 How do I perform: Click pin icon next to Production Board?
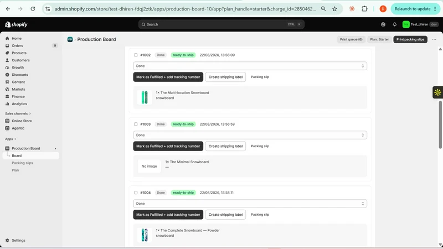(55, 148)
